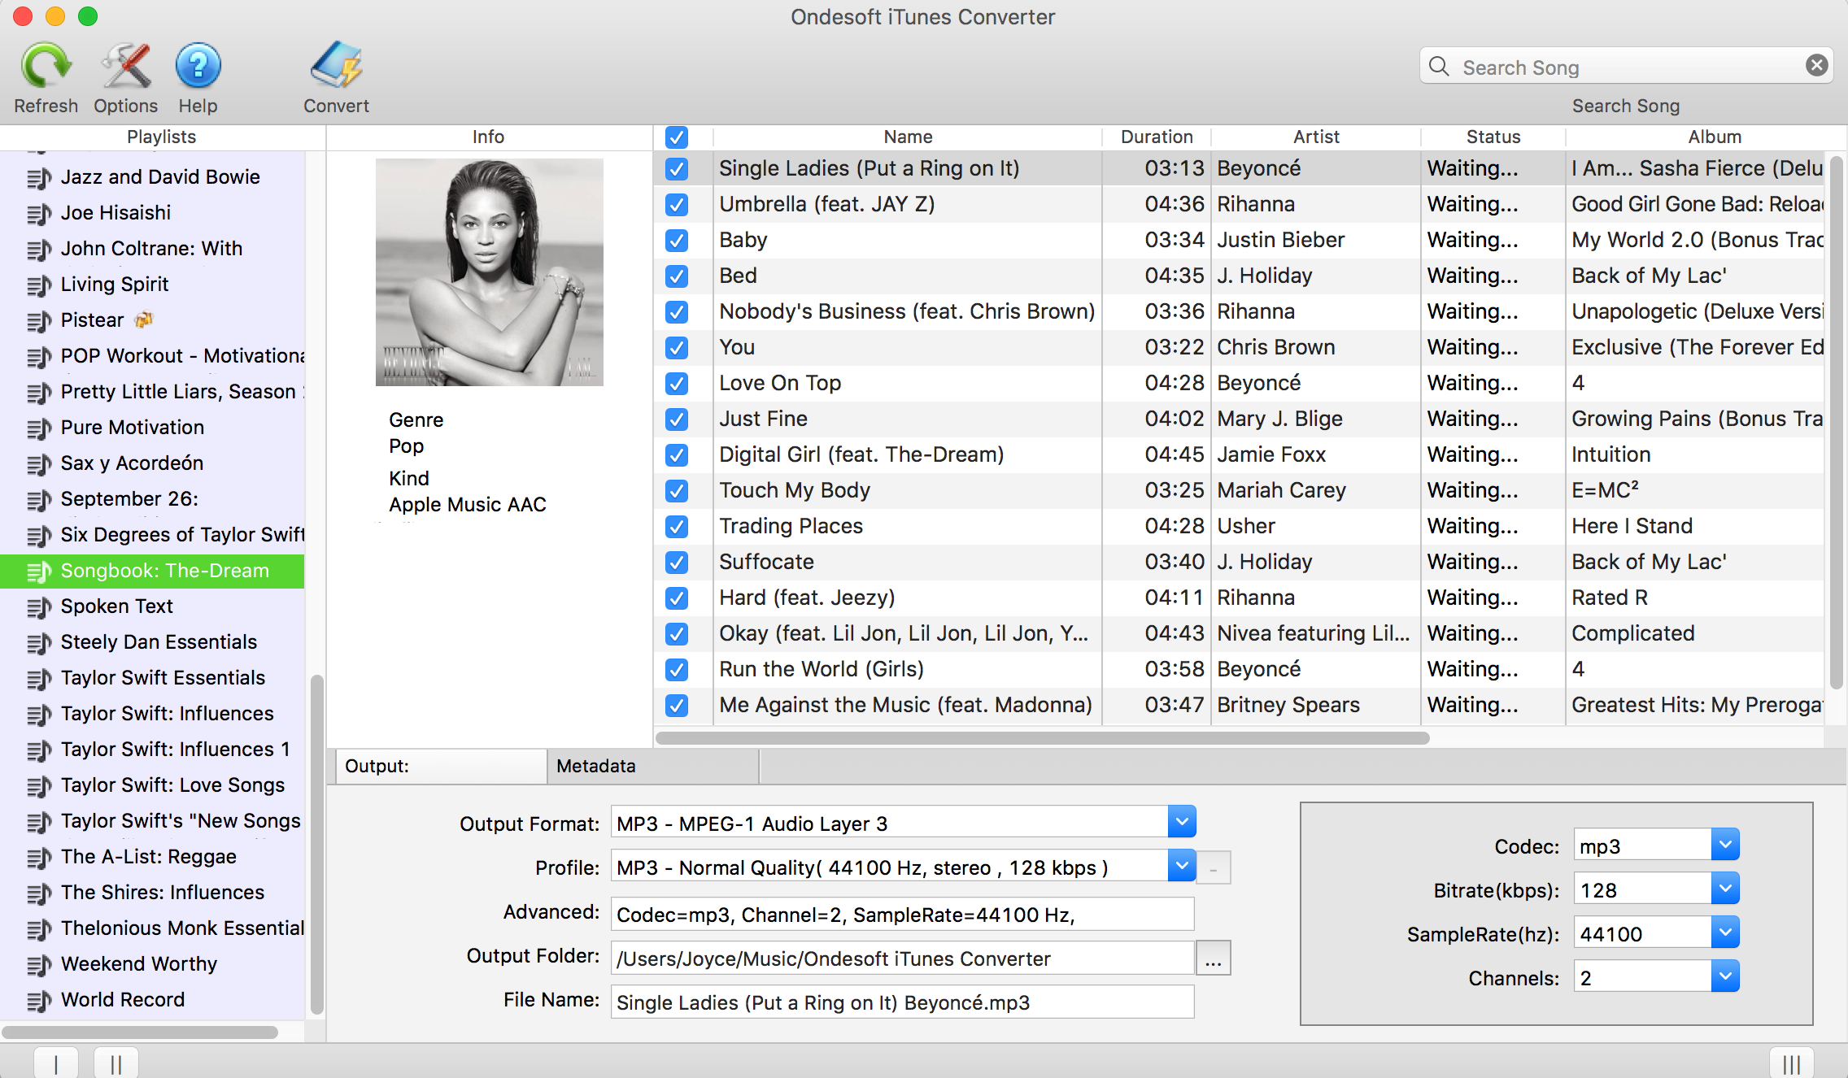Select Taylor Swift Essentials playlist
1848x1078 pixels.
162,676
